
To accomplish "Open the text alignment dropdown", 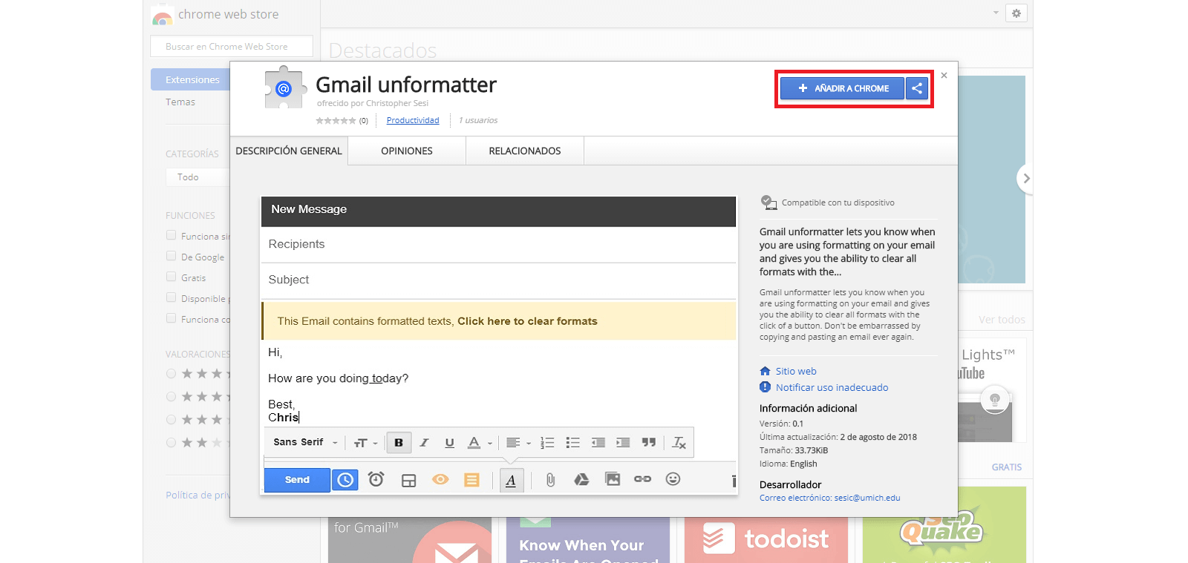I will coord(518,443).
